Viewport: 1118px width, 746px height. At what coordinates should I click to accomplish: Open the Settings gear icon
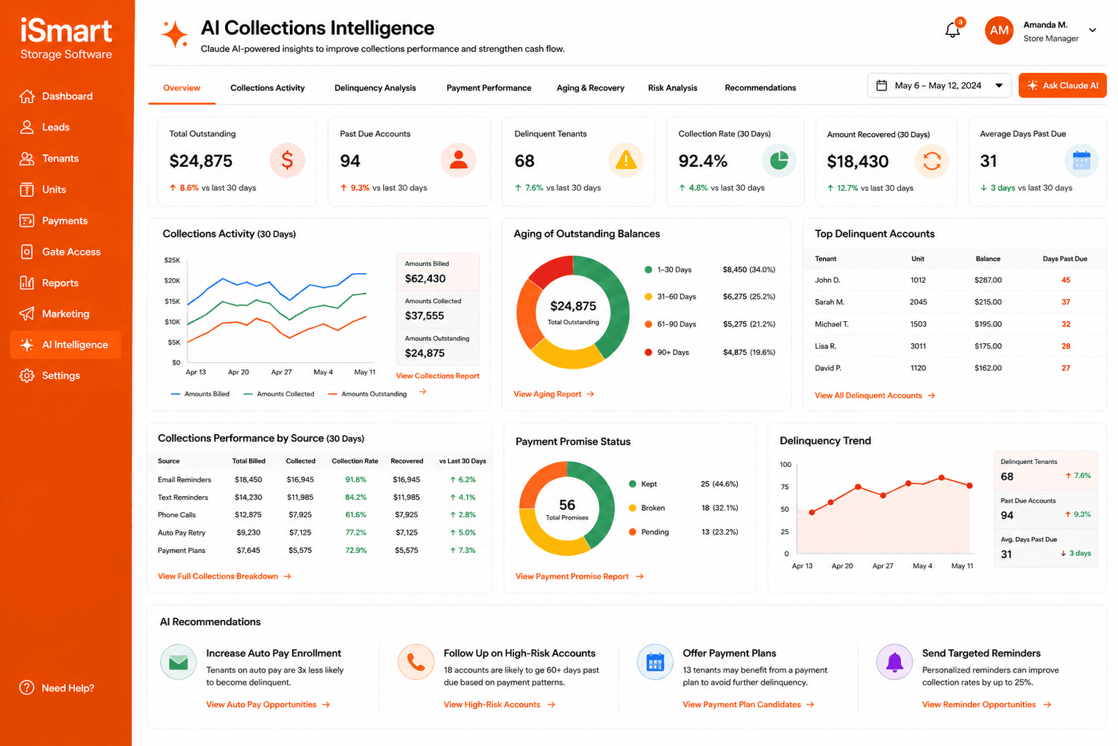tap(27, 376)
